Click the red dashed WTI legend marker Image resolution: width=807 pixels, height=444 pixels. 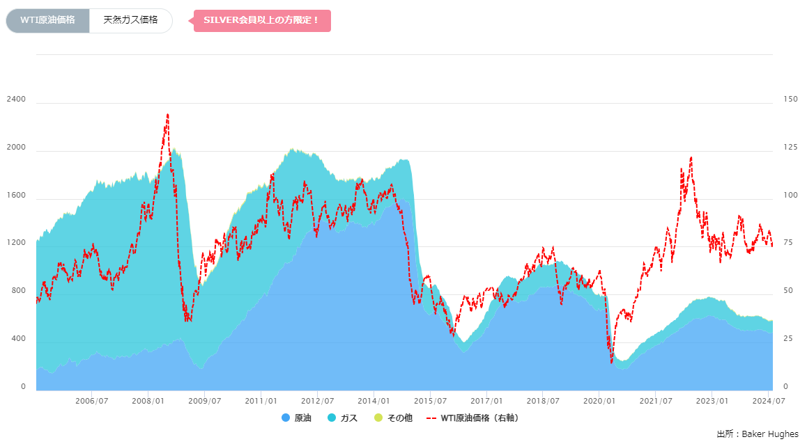(x=432, y=418)
